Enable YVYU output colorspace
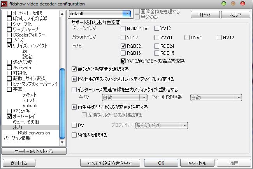253x169 pixels. pos(156,38)
